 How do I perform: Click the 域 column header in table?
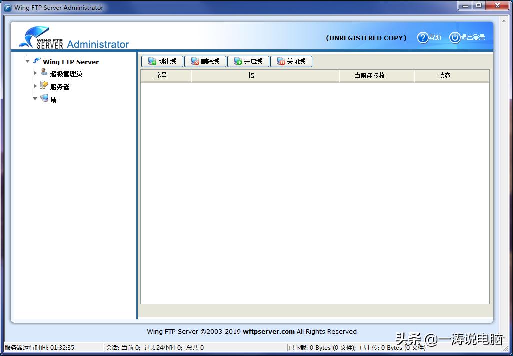(265, 75)
